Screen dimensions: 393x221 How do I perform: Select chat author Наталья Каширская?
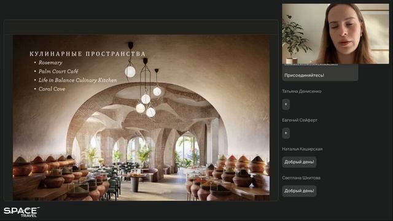[x=302, y=149]
